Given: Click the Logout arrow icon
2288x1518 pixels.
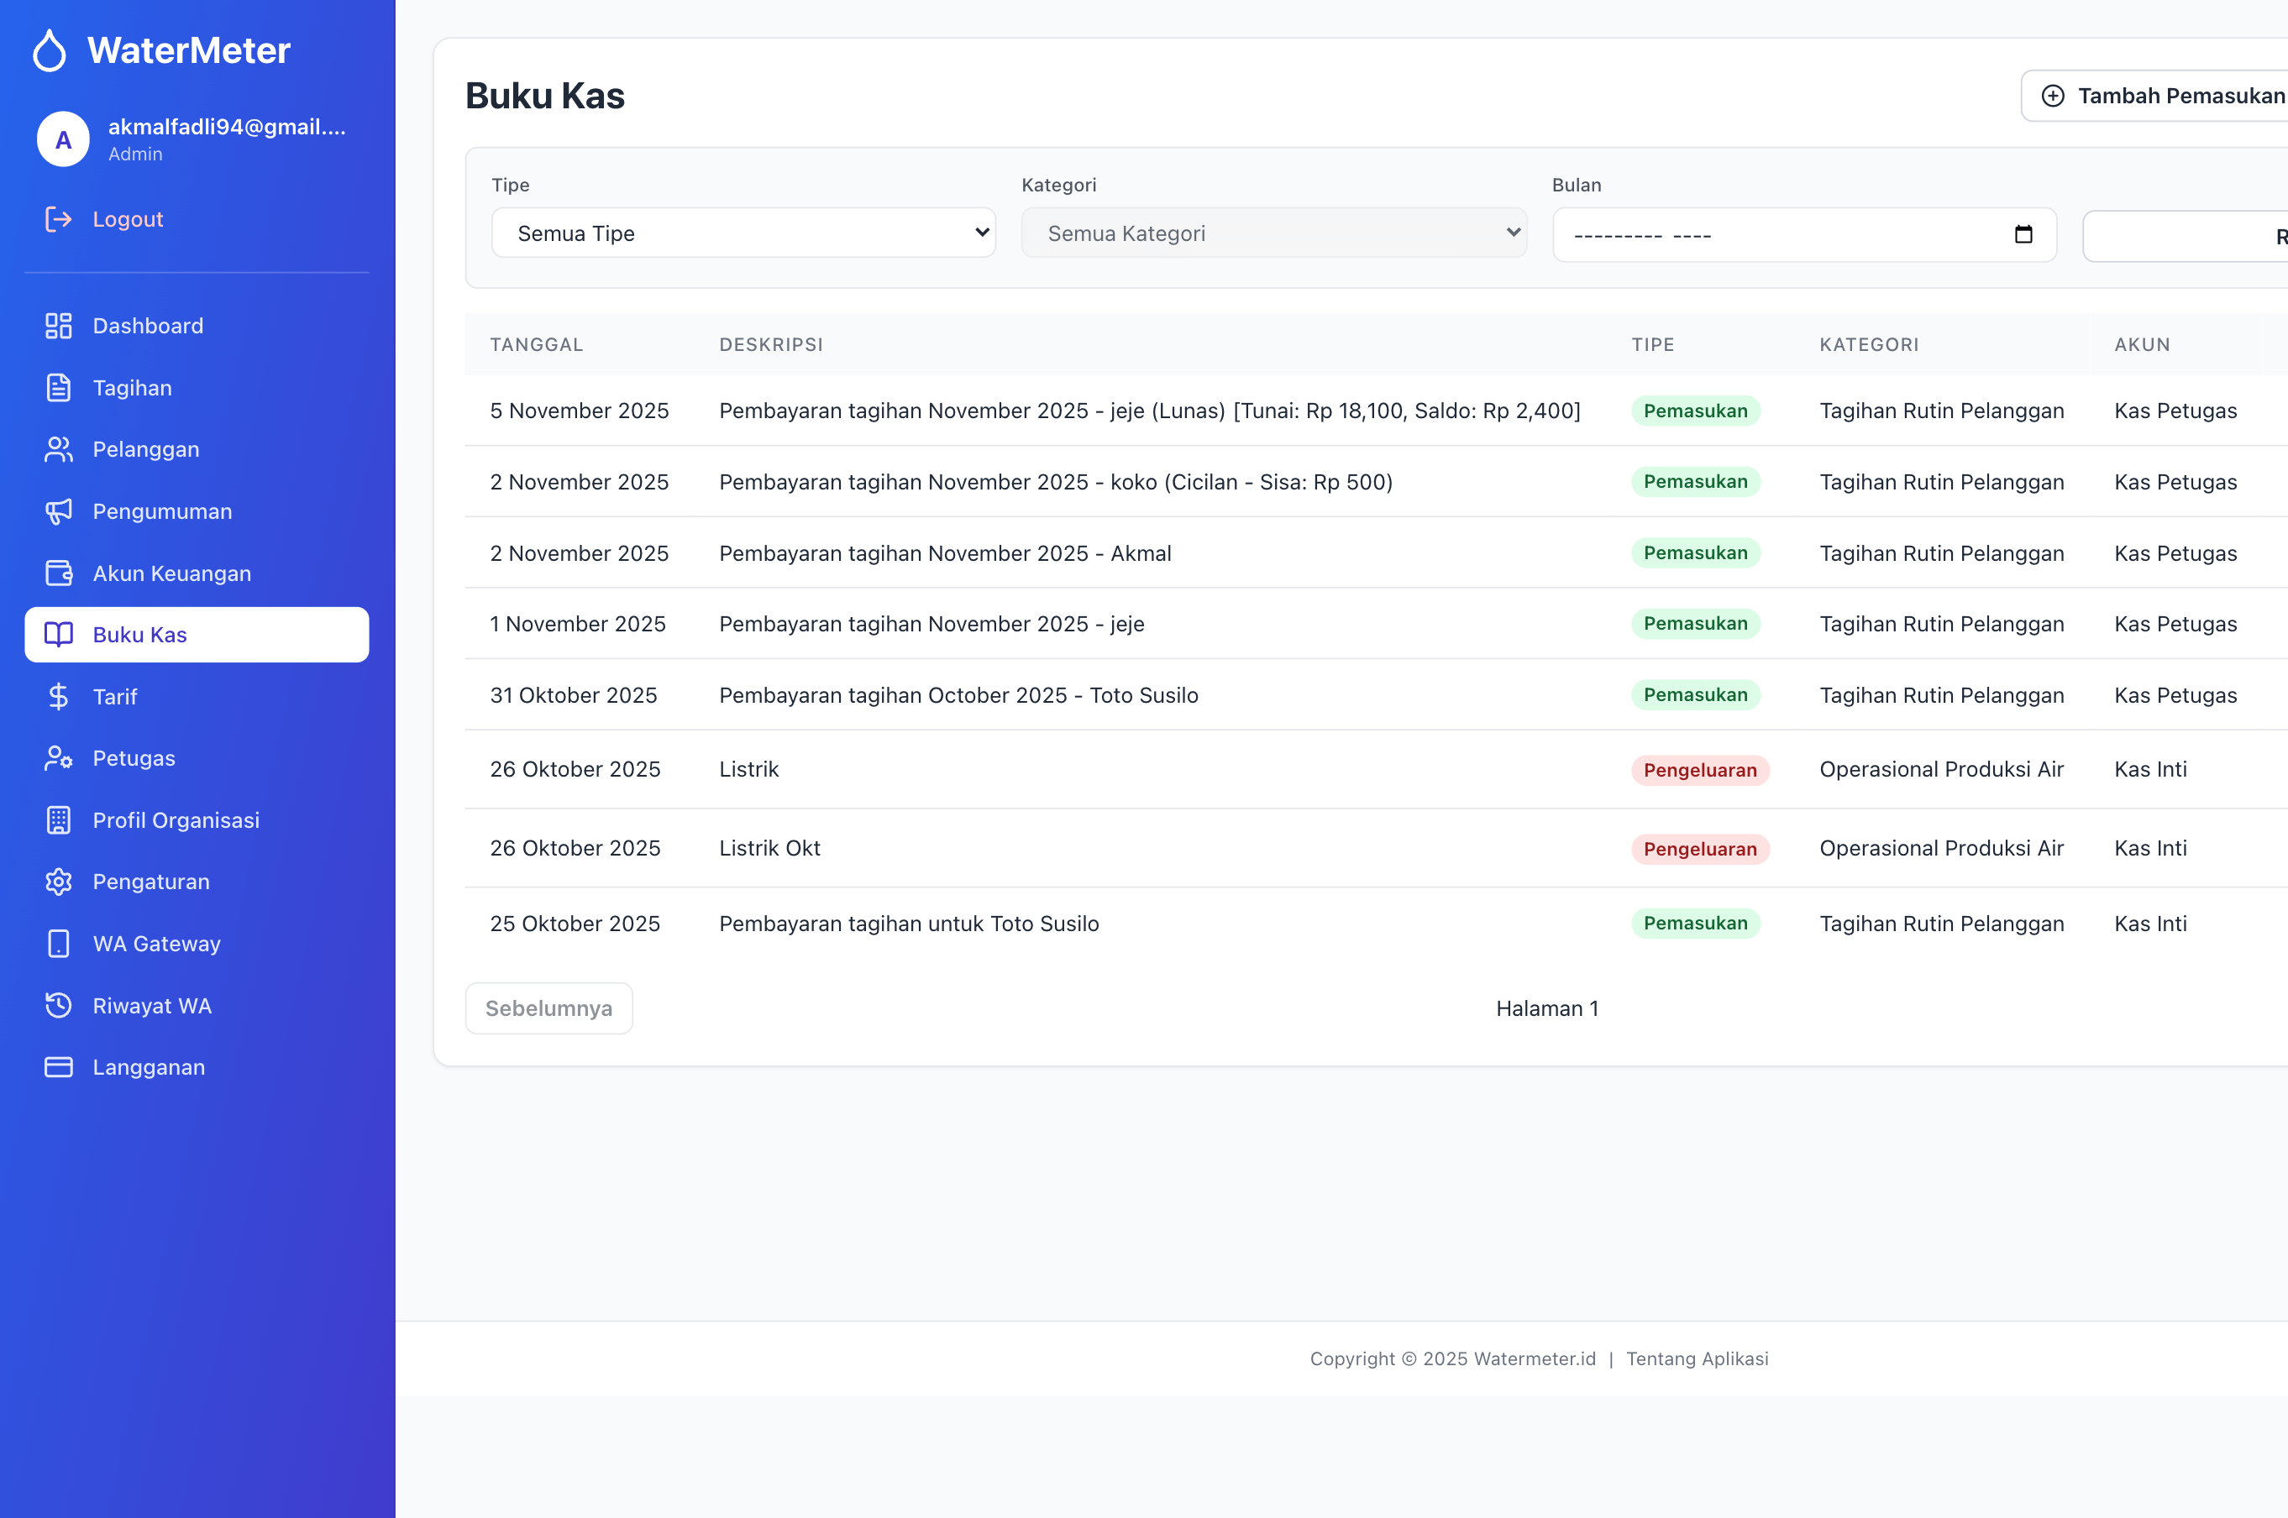Looking at the screenshot, I should 58,219.
